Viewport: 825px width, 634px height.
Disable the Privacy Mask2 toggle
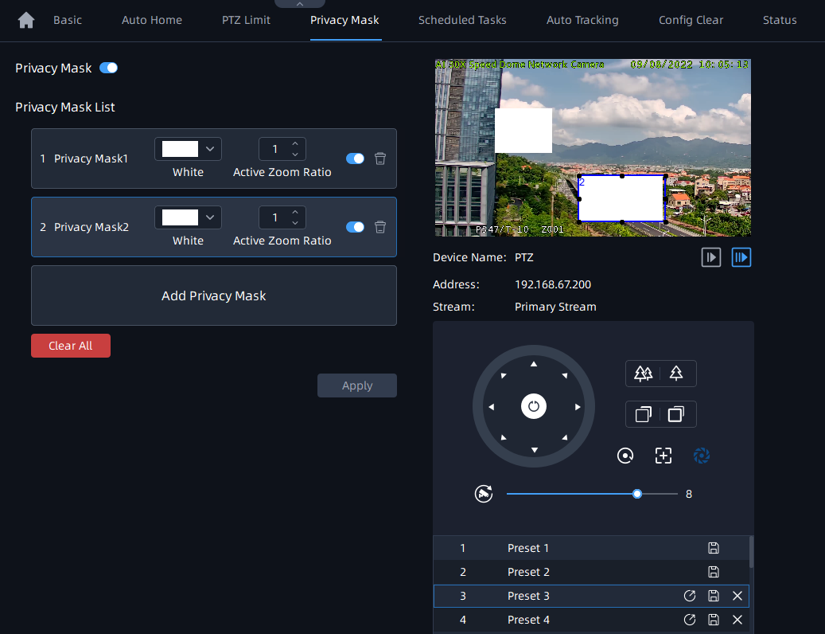pos(355,227)
